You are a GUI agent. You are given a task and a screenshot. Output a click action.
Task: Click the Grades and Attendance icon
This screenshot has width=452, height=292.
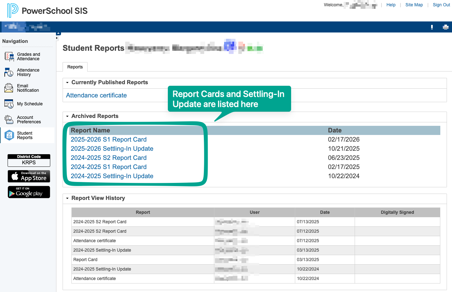9,57
